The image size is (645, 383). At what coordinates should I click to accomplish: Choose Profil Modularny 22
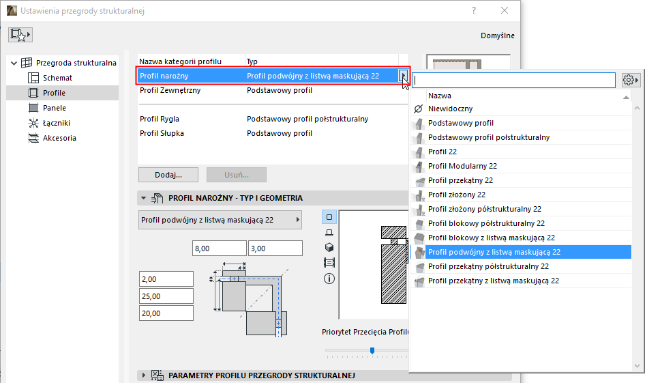click(521, 166)
